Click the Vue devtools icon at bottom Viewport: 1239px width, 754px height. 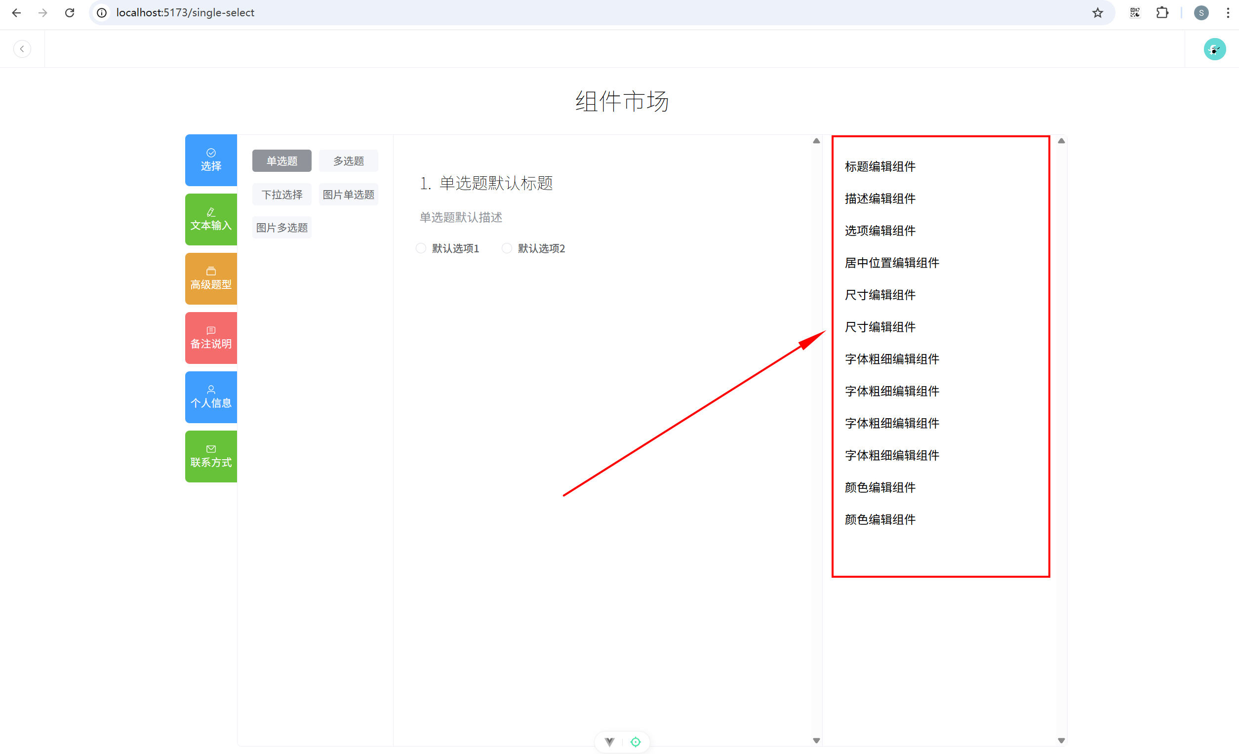pos(609,742)
